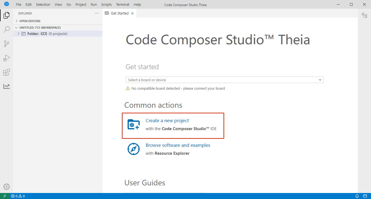Click the remote connection icon in status bar
371x199 pixels.
(5, 196)
